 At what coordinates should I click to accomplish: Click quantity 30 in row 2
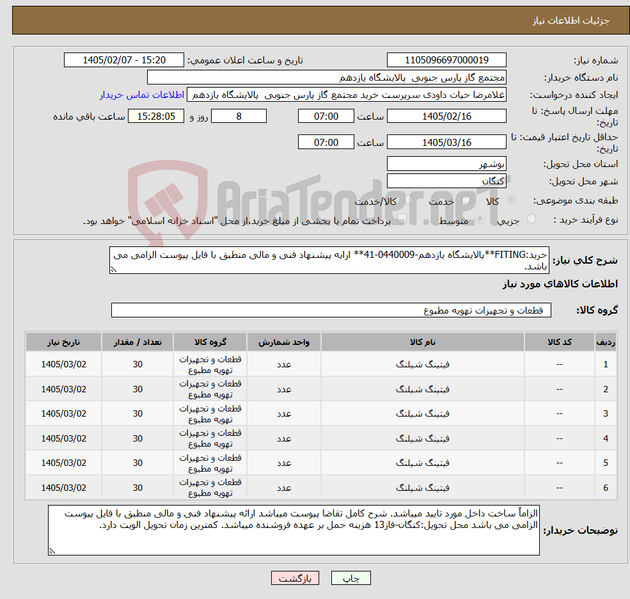138,389
